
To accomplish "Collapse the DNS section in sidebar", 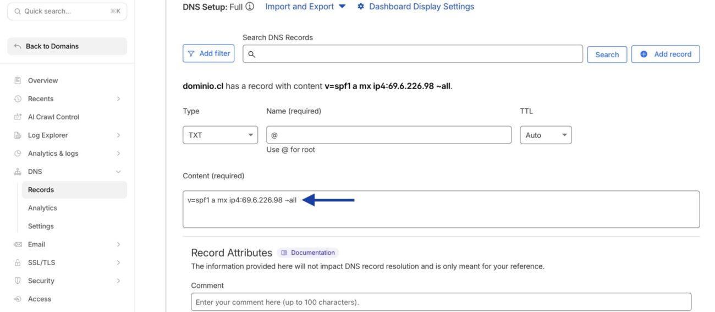I will point(118,172).
